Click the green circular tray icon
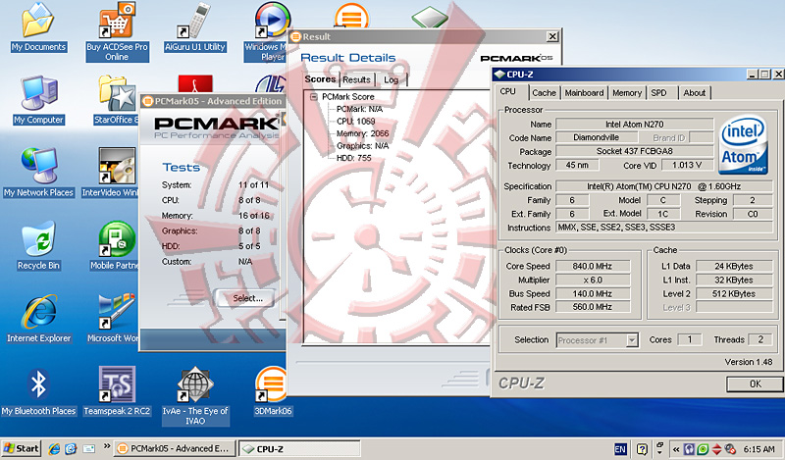 (x=703, y=449)
